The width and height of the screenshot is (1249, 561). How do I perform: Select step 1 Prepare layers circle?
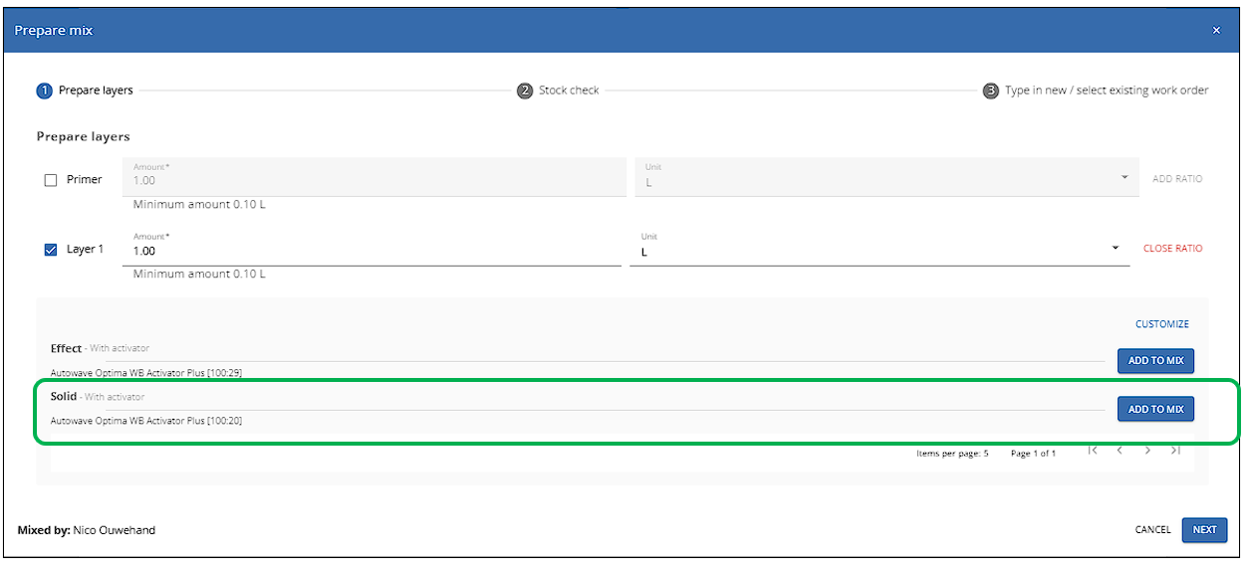[44, 91]
